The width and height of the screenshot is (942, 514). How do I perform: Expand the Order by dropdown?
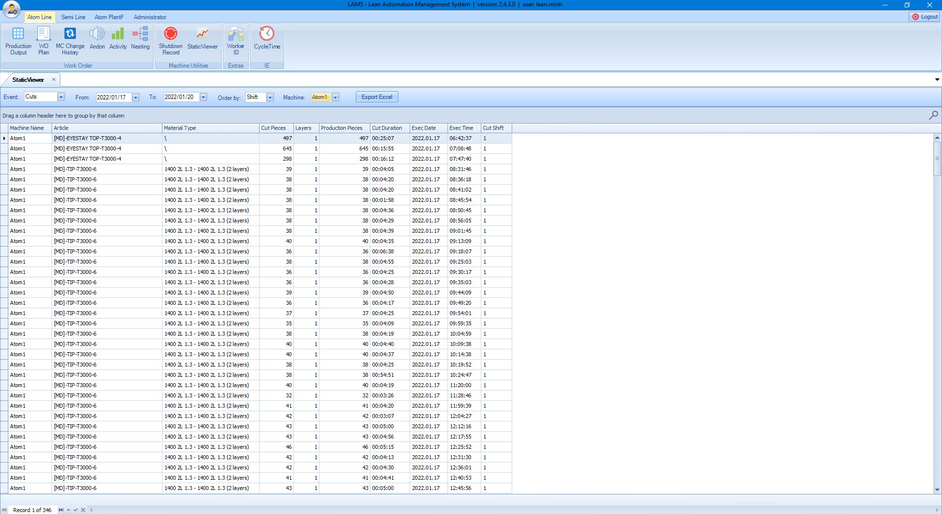tap(270, 98)
